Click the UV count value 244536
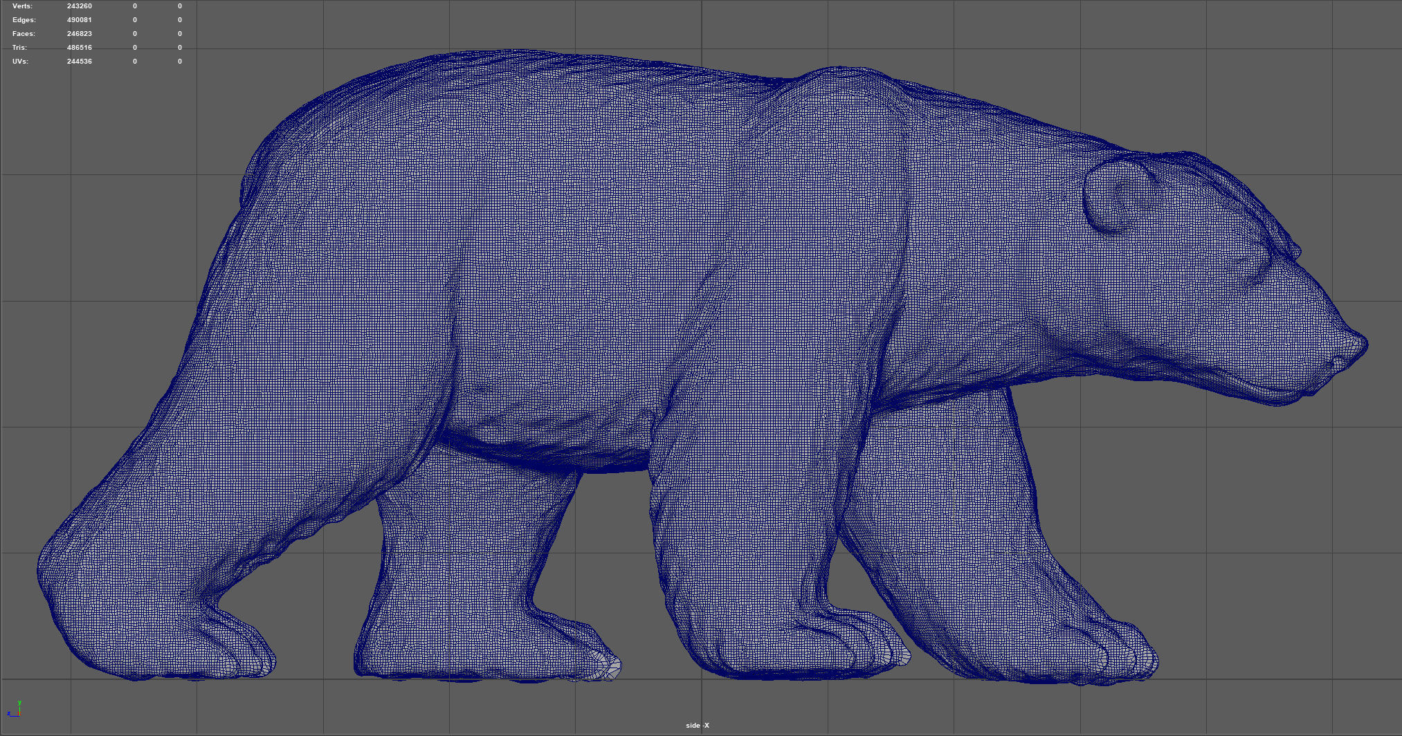The height and width of the screenshot is (736, 1402). [x=80, y=62]
